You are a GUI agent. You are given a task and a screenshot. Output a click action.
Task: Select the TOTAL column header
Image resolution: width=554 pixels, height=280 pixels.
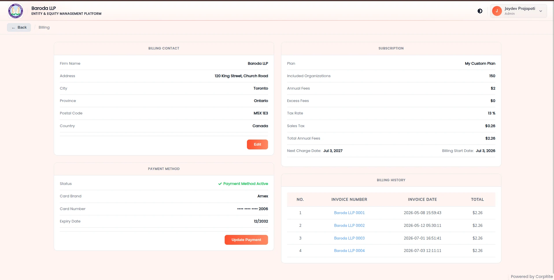[477, 199]
